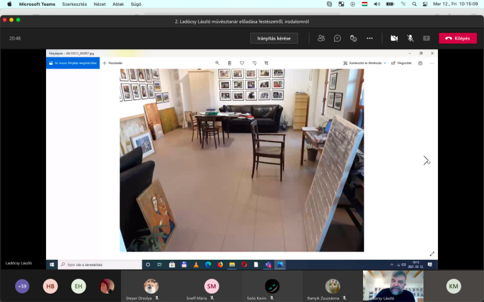484x302 pixels.
Task: Expand the +59 additional participants list
Action: pos(22,286)
